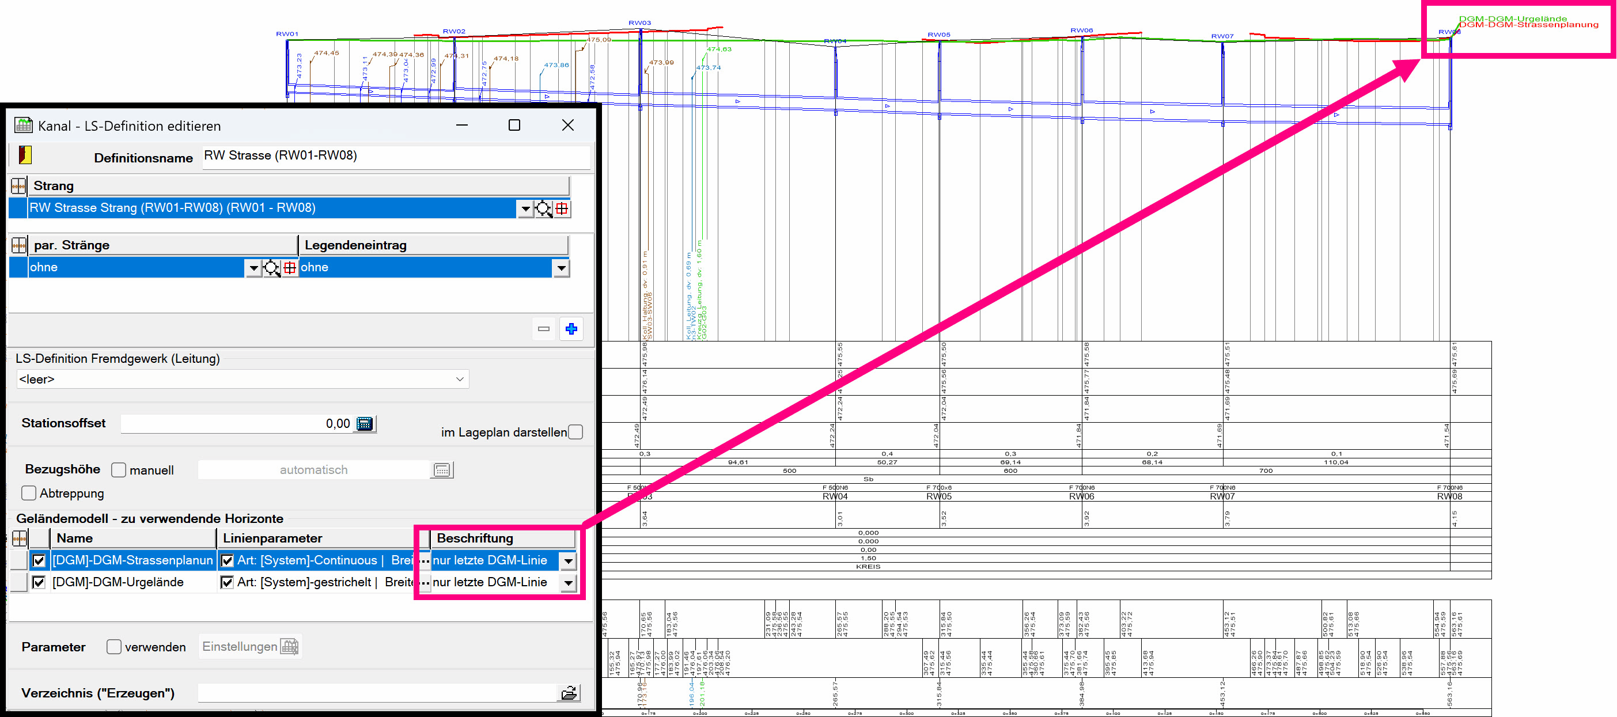
Task: Click the magnifier pick icon in Strang row
Action: click(x=544, y=209)
